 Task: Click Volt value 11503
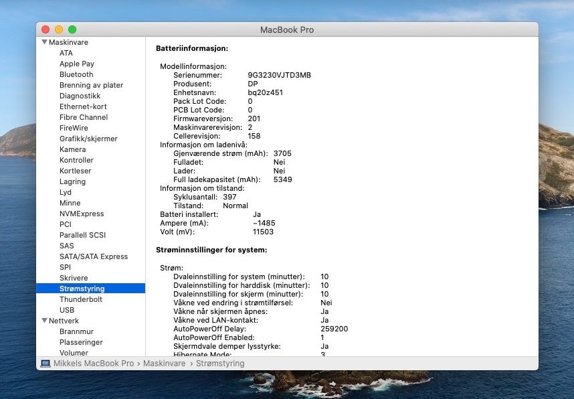[263, 232]
